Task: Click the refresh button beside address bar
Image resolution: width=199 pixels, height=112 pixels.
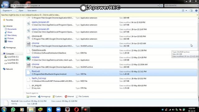Action: pyautogui.click(x=161, y=6)
